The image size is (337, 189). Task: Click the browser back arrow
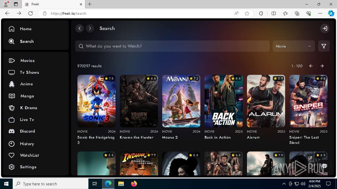pyautogui.click(x=7, y=13)
